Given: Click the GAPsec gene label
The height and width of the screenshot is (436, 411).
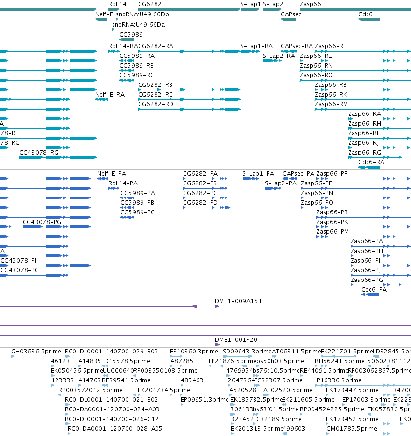Looking at the screenshot, I should pos(291,14).
